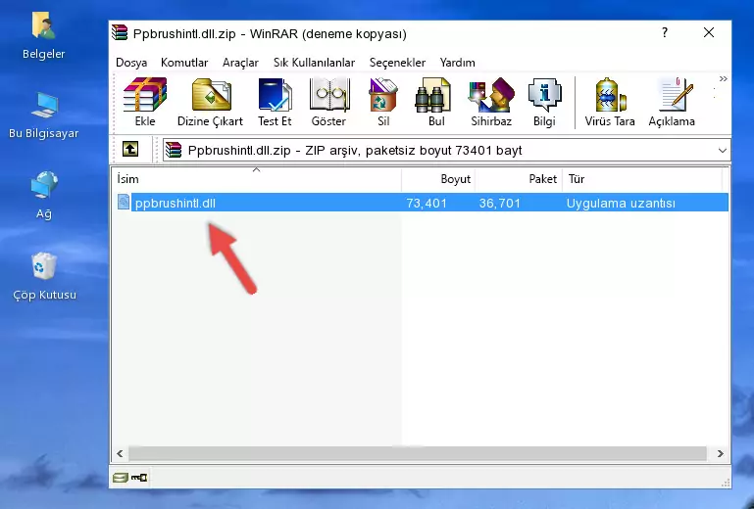
Task: Open the Yardım menu
Action: (x=457, y=63)
